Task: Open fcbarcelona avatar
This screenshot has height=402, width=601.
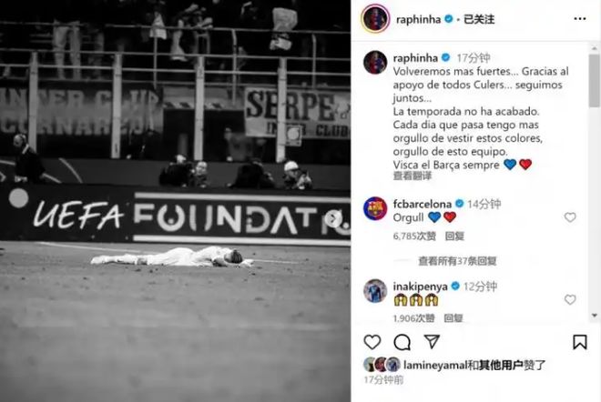Action: point(375,208)
